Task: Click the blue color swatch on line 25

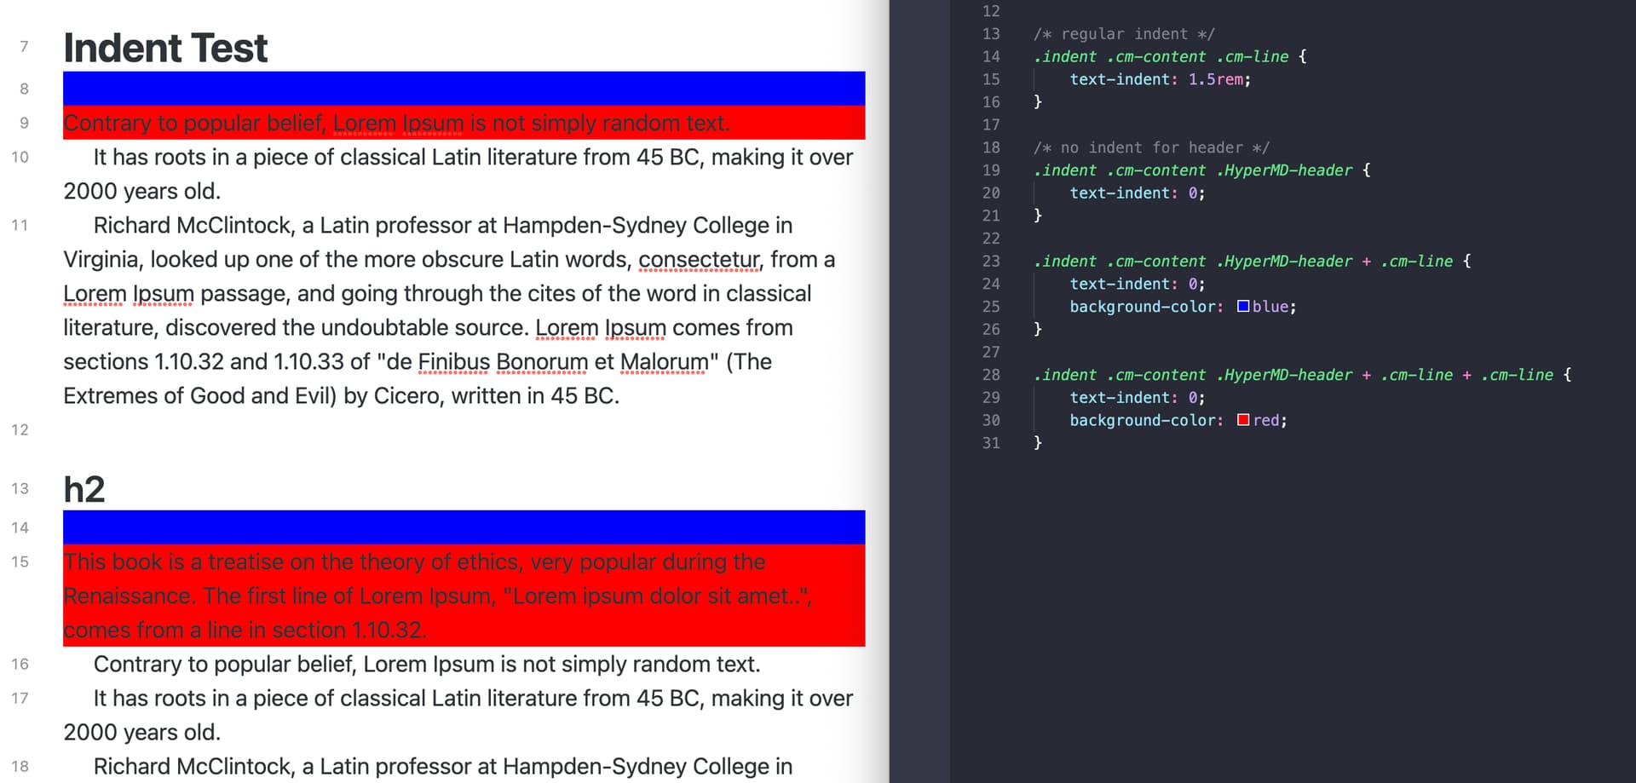Action: pyautogui.click(x=1243, y=306)
